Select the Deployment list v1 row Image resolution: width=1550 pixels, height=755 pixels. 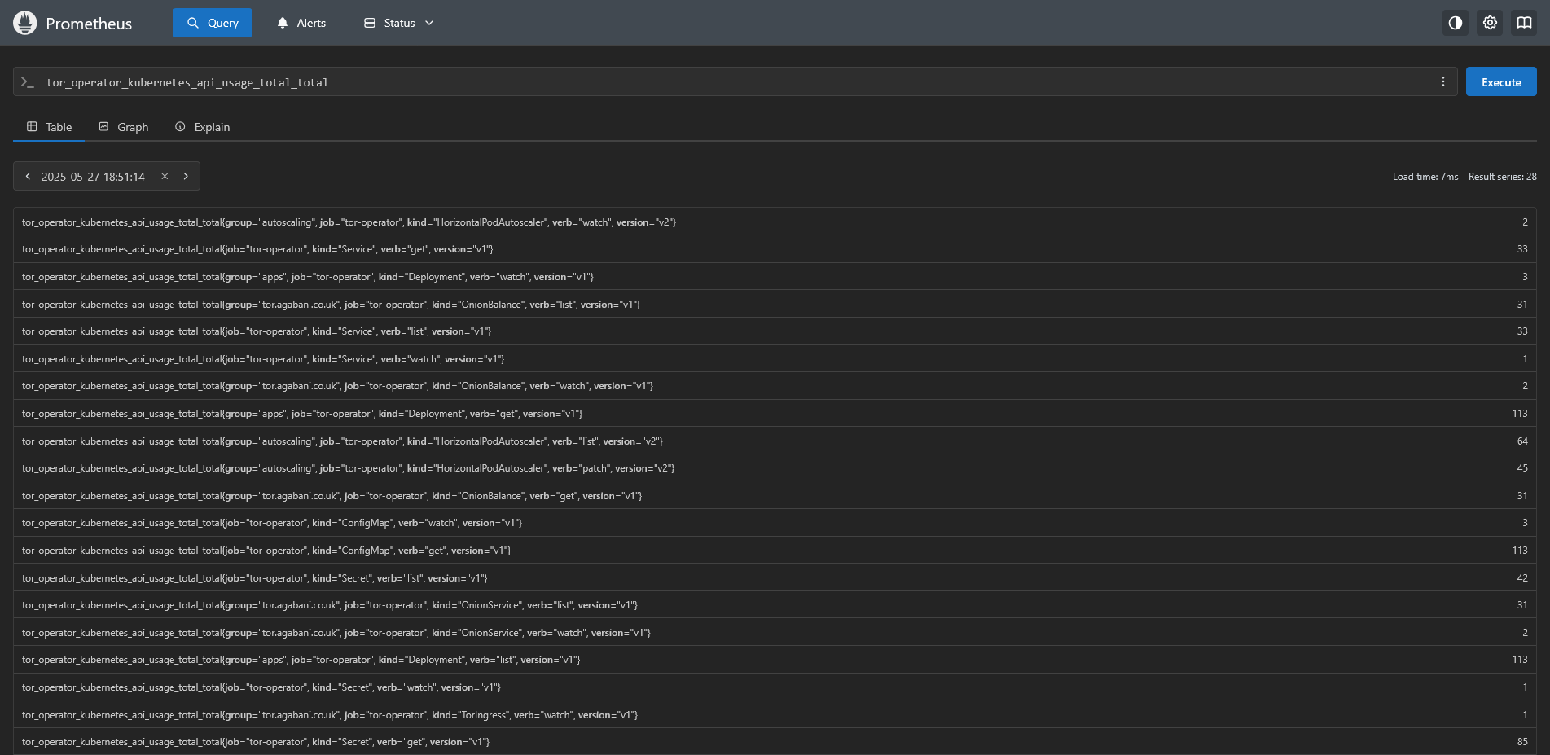tap(775, 660)
